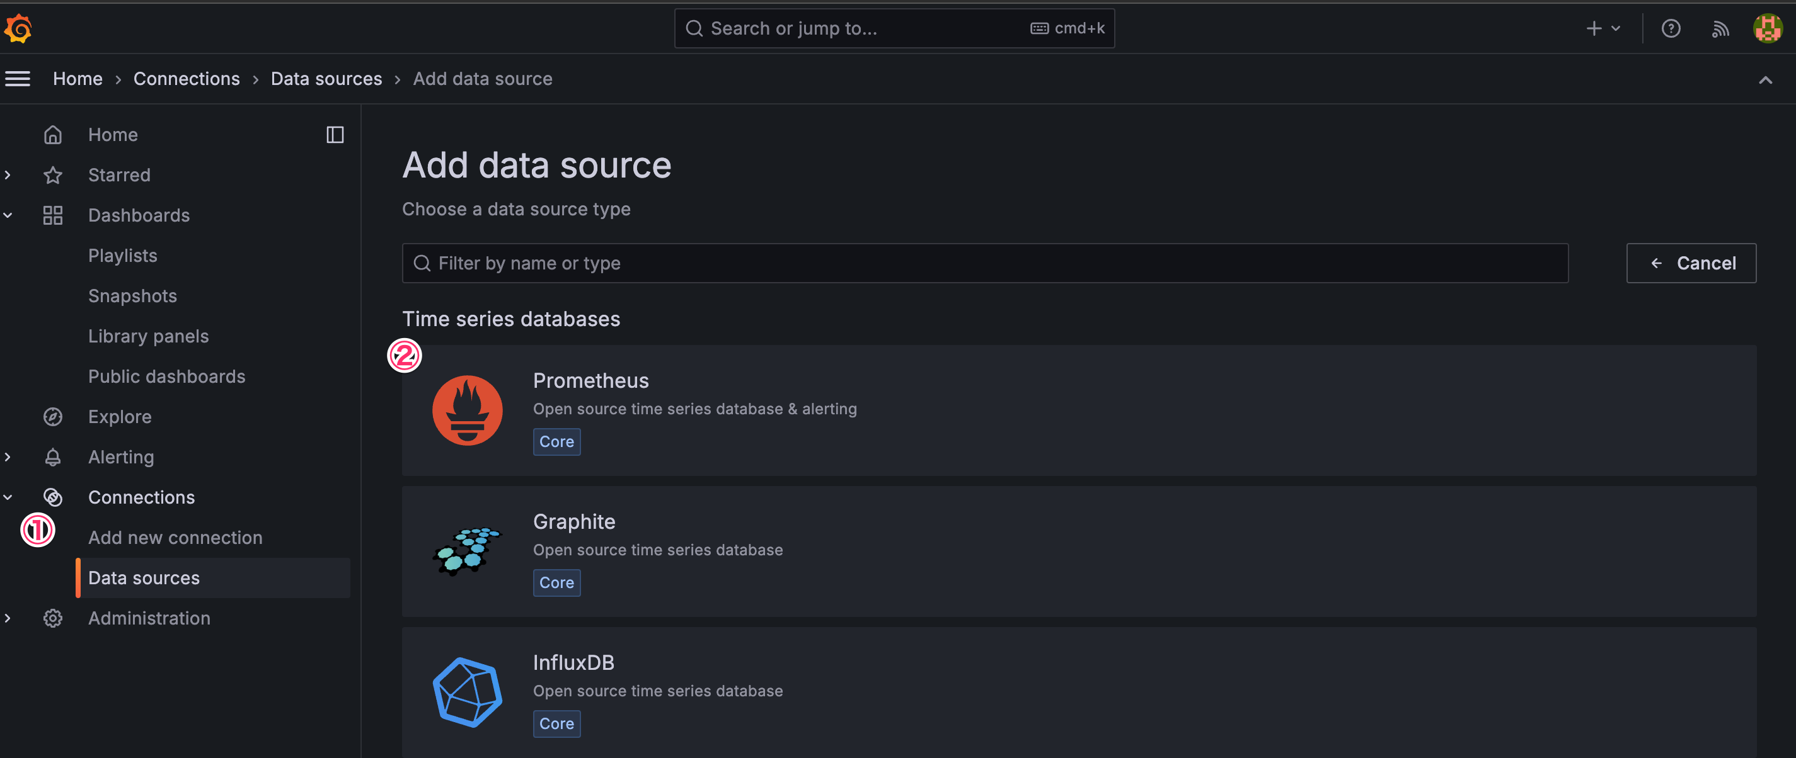1796x758 pixels.
Task: Open Add new connection menu item
Action: (175, 537)
